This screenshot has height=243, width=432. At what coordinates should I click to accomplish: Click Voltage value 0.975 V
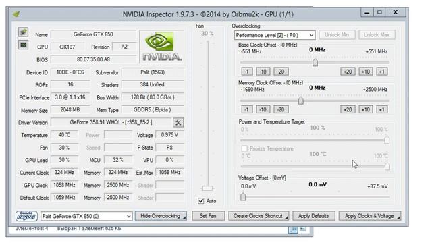[x=169, y=135]
